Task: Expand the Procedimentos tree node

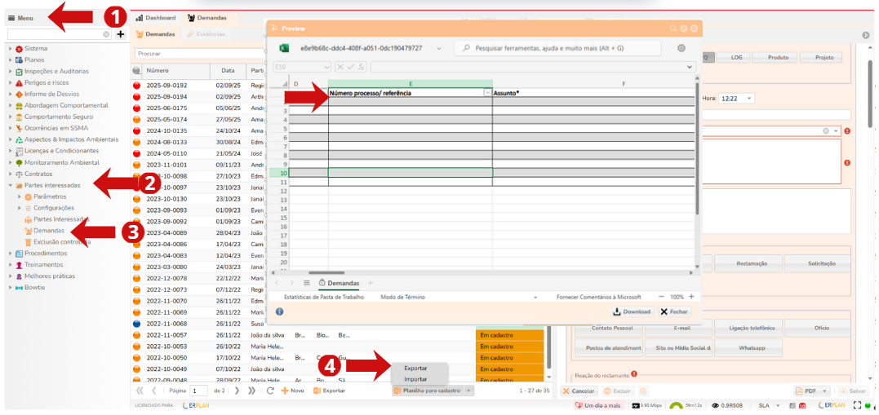Action: (x=10, y=254)
